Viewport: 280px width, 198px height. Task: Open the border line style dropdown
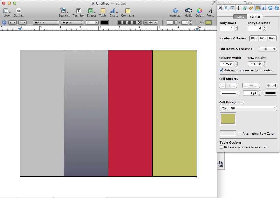click(x=230, y=93)
